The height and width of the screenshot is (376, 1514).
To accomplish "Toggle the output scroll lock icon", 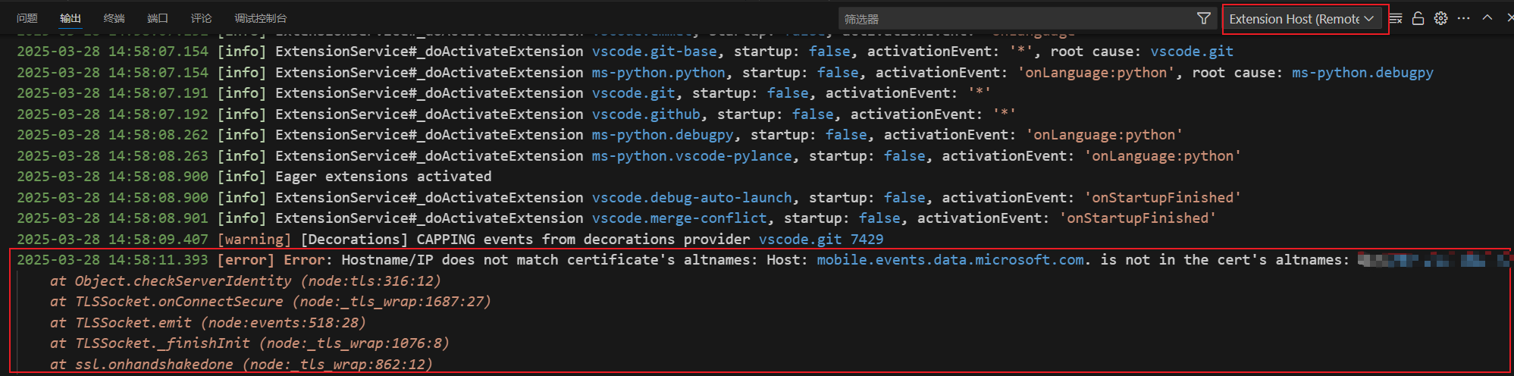I will point(1418,18).
